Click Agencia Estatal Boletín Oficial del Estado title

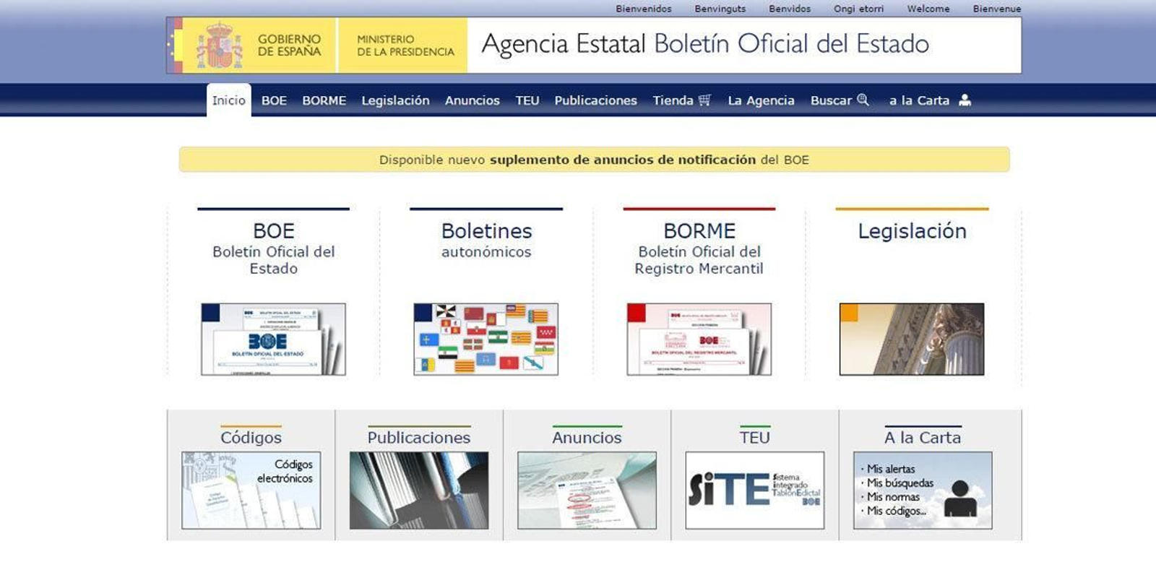705,44
